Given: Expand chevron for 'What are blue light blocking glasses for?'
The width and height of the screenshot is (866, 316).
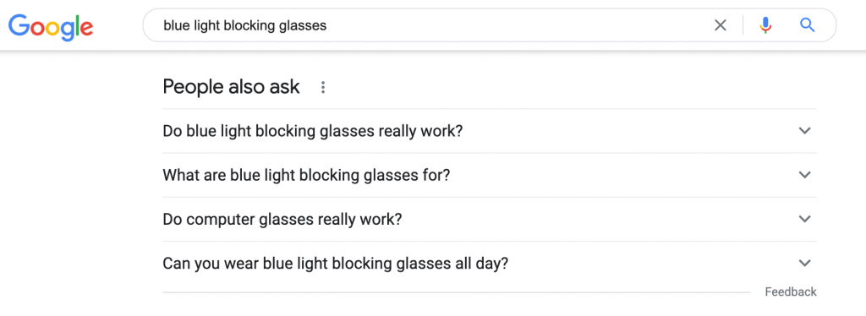Looking at the screenshot, I should click(805, 175).
